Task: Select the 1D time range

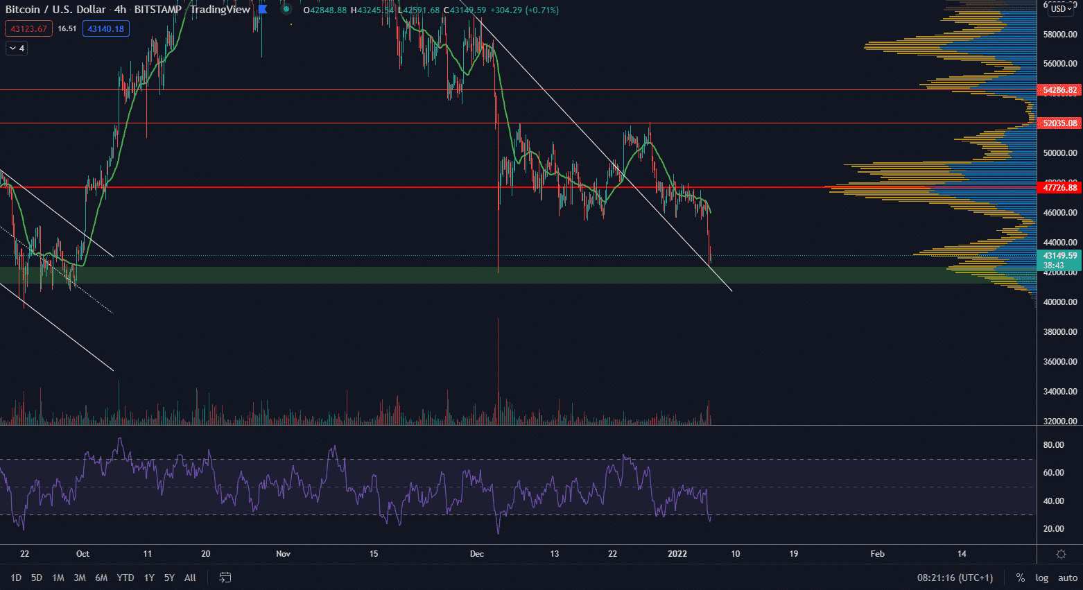Action: (x=16, y=578)
